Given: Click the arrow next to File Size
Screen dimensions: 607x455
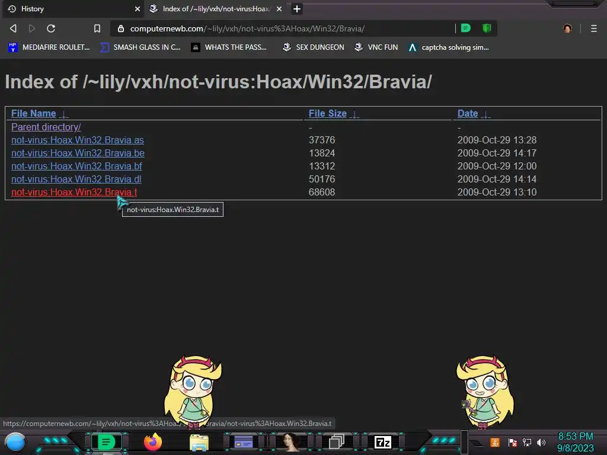Looking at the screenshot, I should [x=354, y=114].
